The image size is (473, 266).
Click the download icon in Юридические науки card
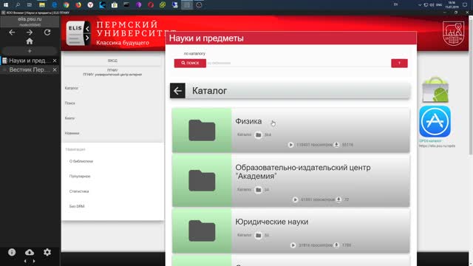point(337,245)
